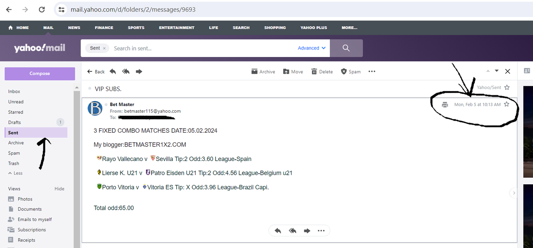Delete this message
The height and width of the screenshot is (248, 533).
click(322, 72)
